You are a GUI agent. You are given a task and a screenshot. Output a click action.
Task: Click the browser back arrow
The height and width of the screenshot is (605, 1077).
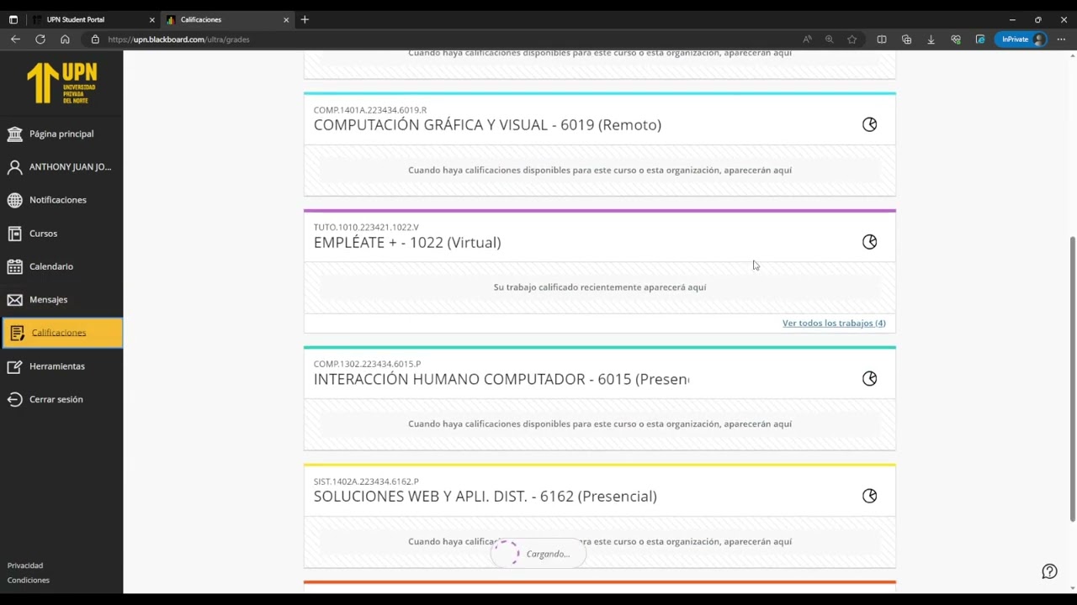point(15,39)
